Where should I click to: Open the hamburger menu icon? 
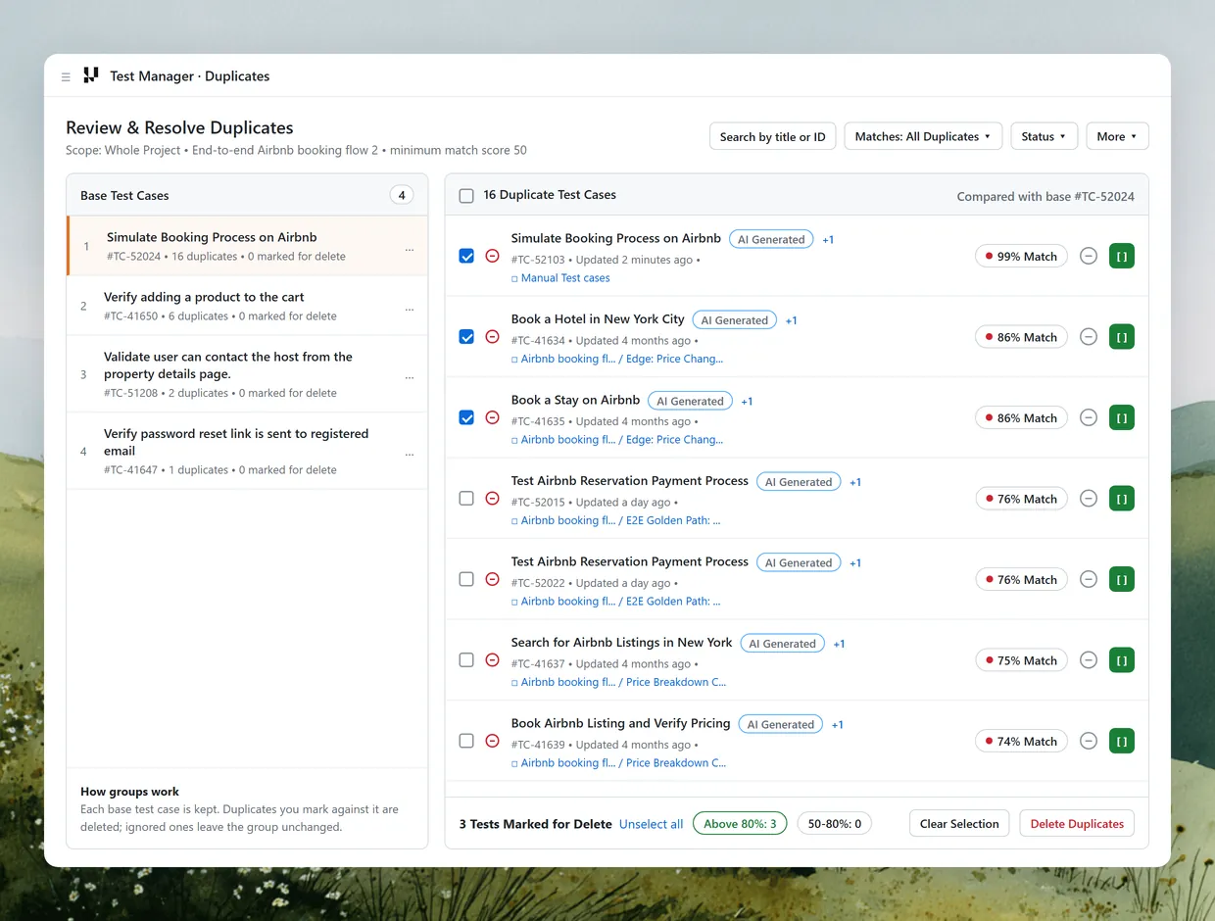point(66,76)
